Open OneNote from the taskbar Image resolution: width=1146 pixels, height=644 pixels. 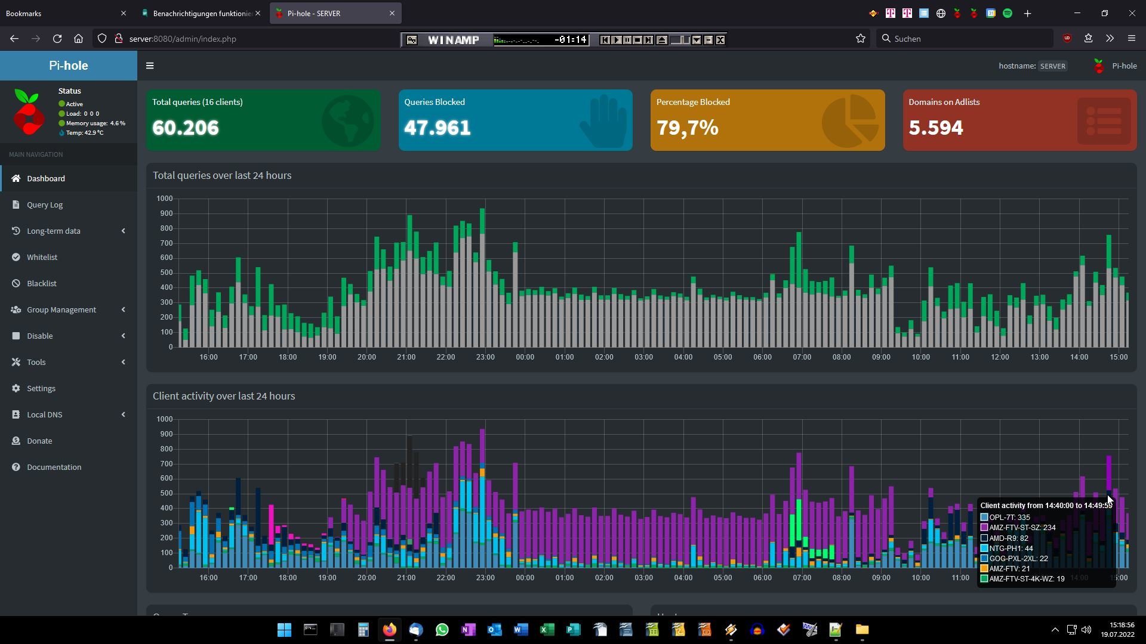pos(469,630)
